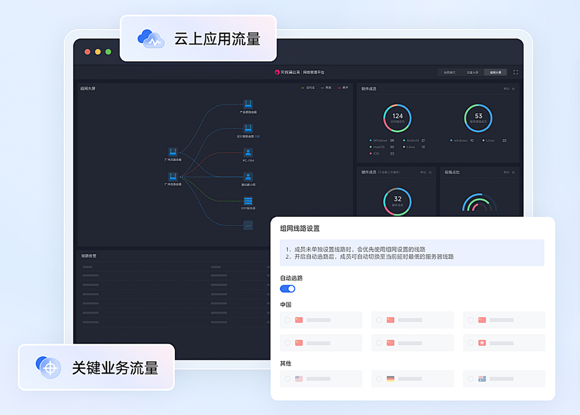The image size is (580, 415).
Task: Choose the Australia flag line option
Action: coord(471,379)
